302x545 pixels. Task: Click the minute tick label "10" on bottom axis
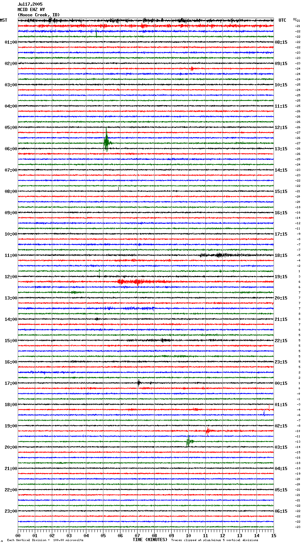click(x=188, y=536)
